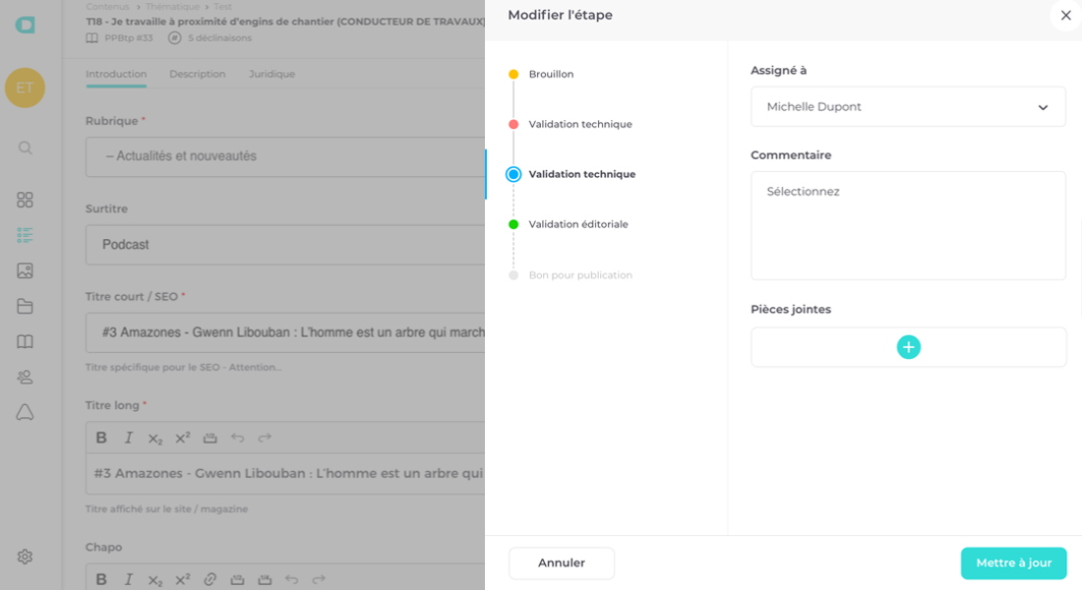
Task: Select the Bon pour publication step
Action: [579, 275]
